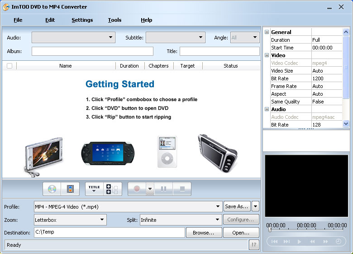Click the Pause ripping button
353x254 pixels.
(163, 189)
